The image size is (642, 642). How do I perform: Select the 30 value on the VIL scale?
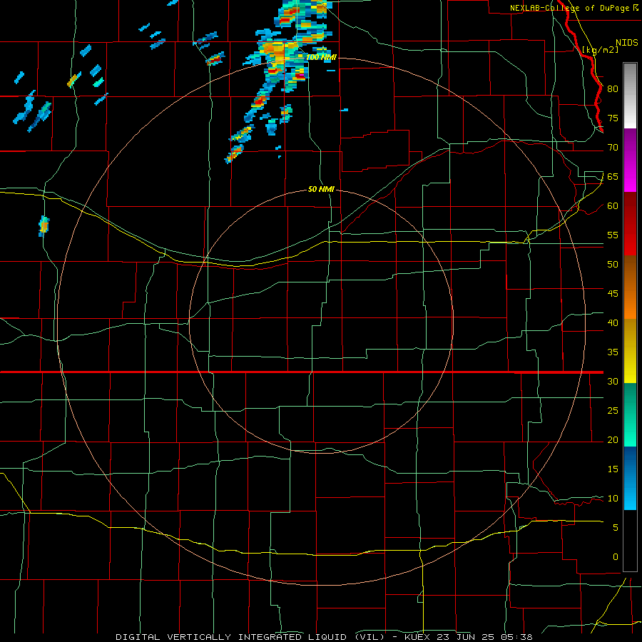[613, 381]
